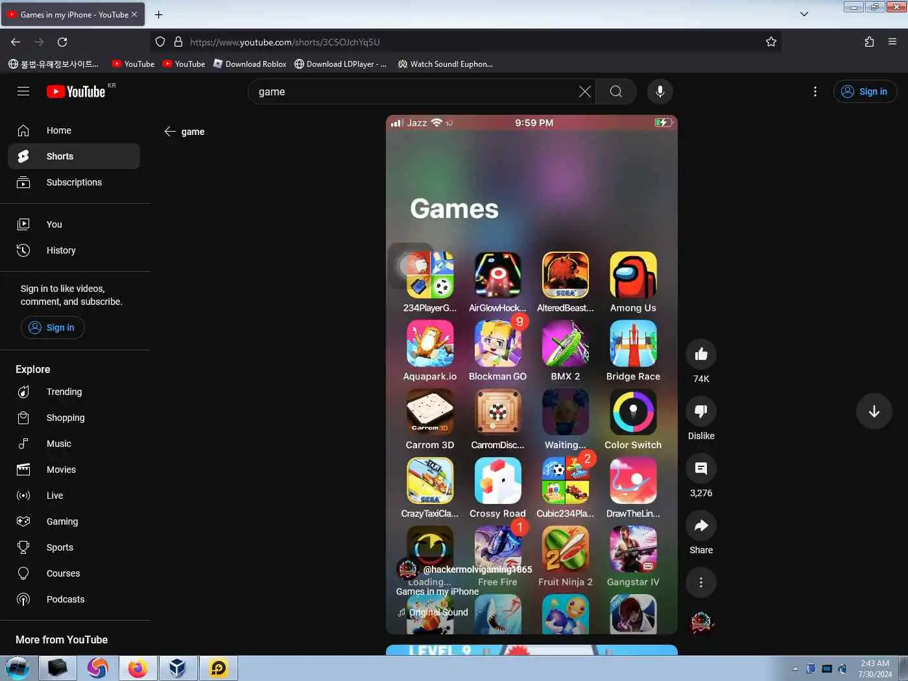Open the Firefox application menu
This screenshot has height=681, width=908.
(892, 42)
